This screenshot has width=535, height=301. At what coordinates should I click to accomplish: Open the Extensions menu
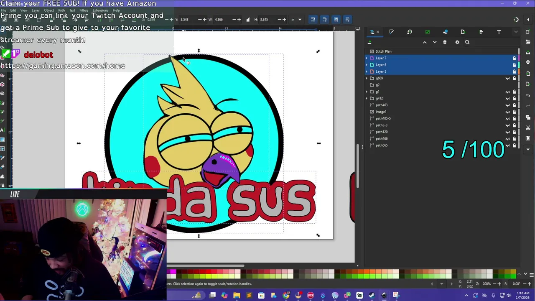[100, 10]
